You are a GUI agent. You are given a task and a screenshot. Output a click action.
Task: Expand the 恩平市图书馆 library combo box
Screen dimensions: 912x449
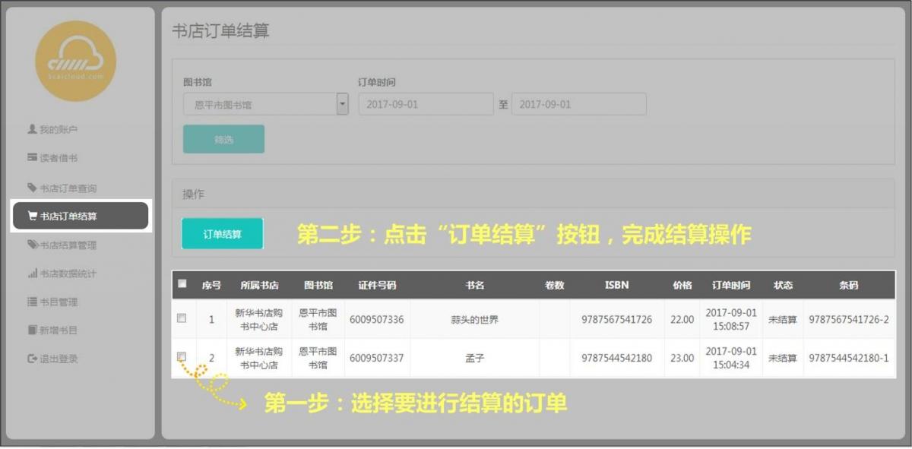(x=259, y=104)
